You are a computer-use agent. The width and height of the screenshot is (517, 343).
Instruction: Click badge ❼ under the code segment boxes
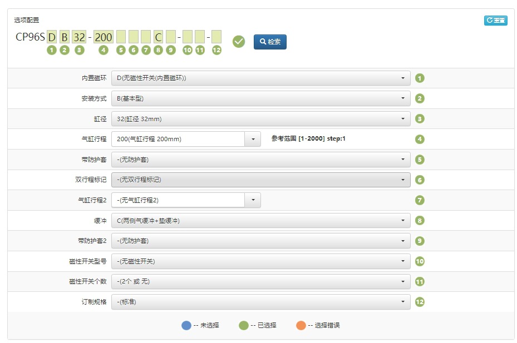click(145, 50)
